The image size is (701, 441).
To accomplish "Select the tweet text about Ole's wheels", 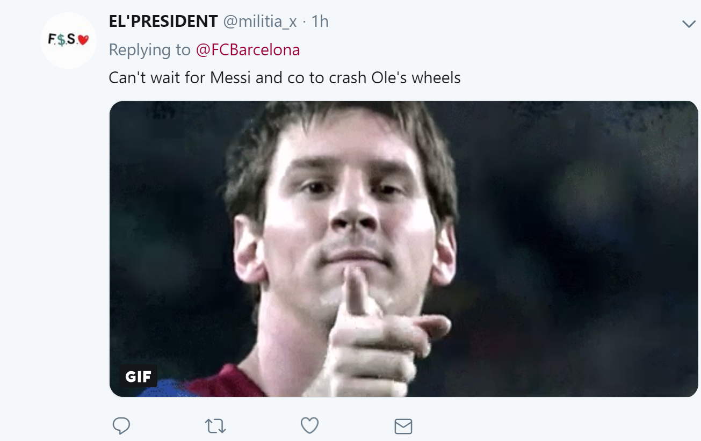I will (x=284, y=77).
